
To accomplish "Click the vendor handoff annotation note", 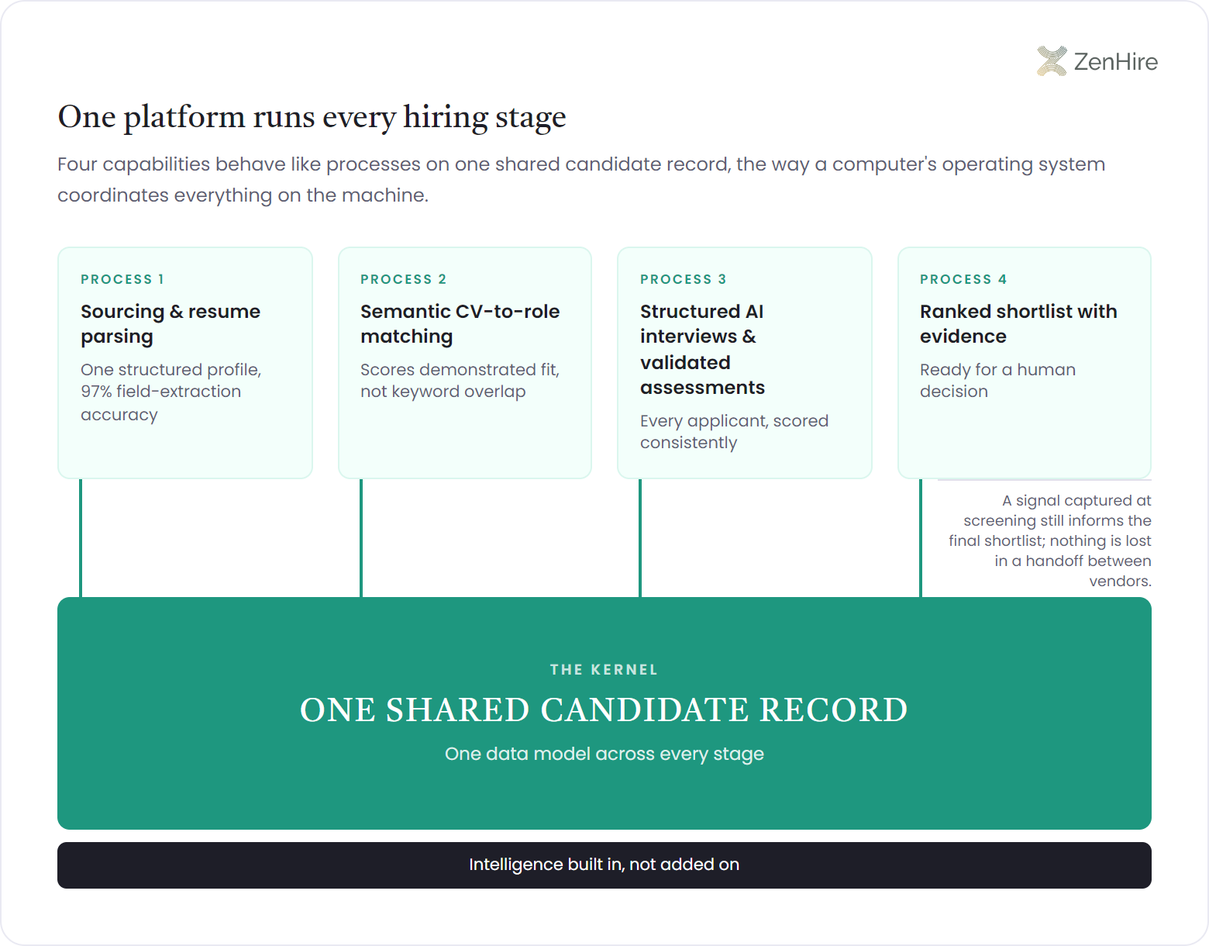I will coord(1049,540).
